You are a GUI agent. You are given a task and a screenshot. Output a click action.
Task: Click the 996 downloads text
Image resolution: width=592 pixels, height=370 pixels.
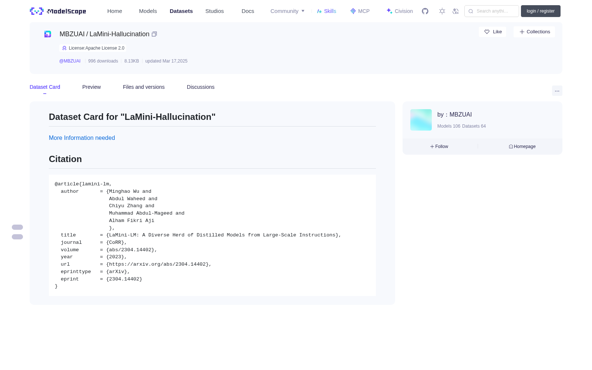103,61
